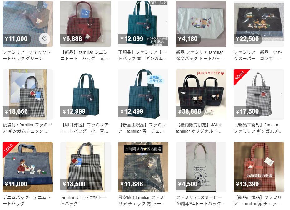
Task: Open the ¥18,666 gingham bag with paper bag
Action: pyautogui.click(x=28, y=95)
